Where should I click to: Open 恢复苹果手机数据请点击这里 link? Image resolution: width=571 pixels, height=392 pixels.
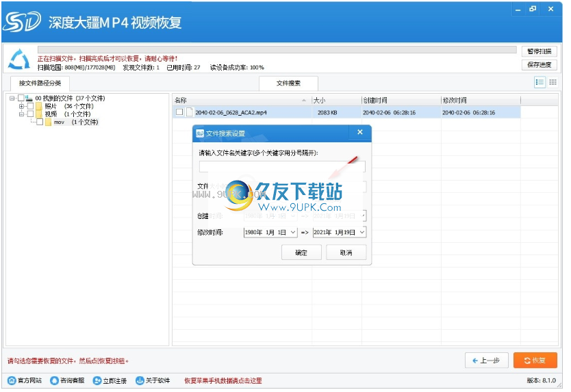223,381
